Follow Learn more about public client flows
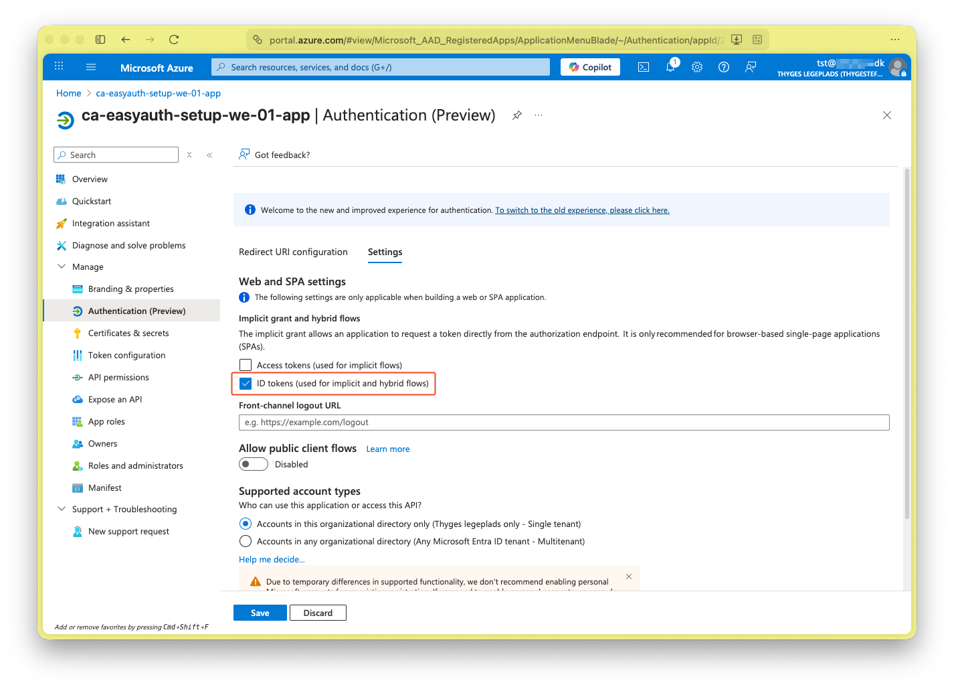 coord(388,449)
